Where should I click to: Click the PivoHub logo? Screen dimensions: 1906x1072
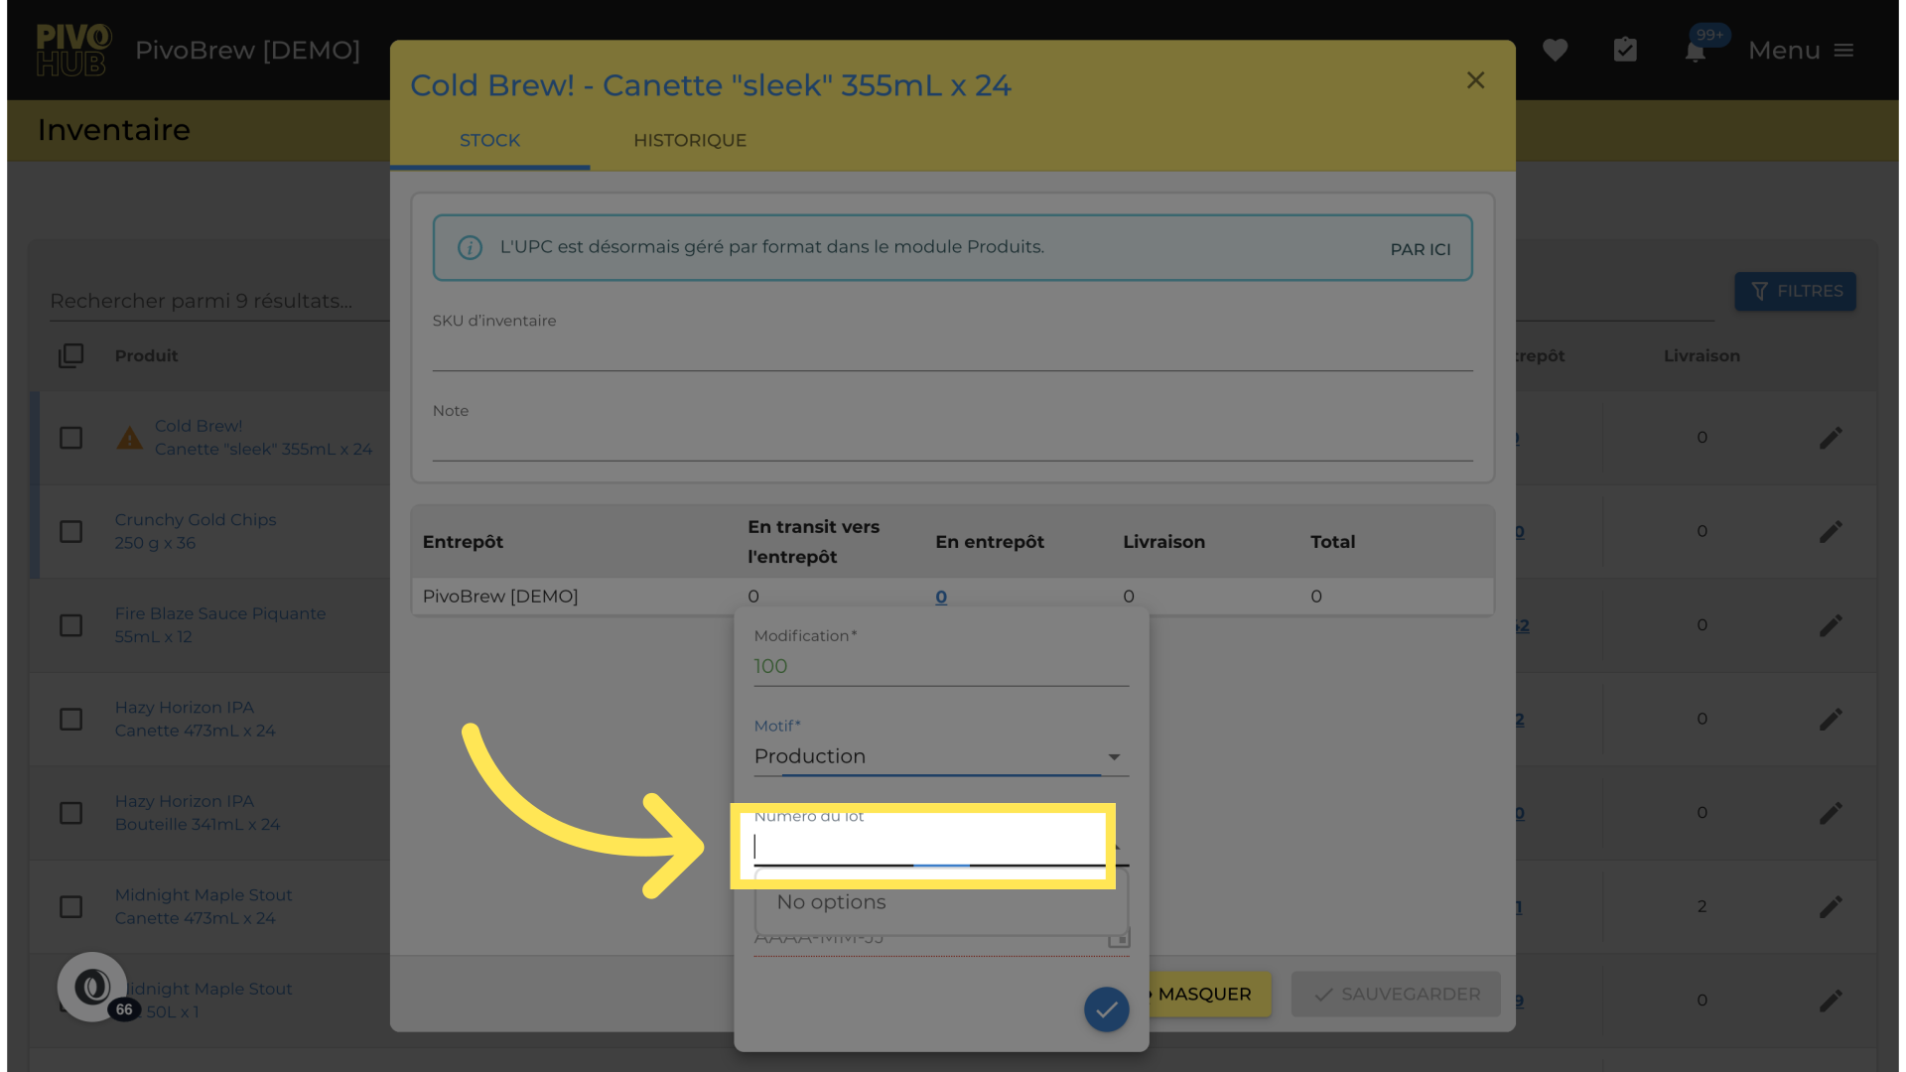72,50
